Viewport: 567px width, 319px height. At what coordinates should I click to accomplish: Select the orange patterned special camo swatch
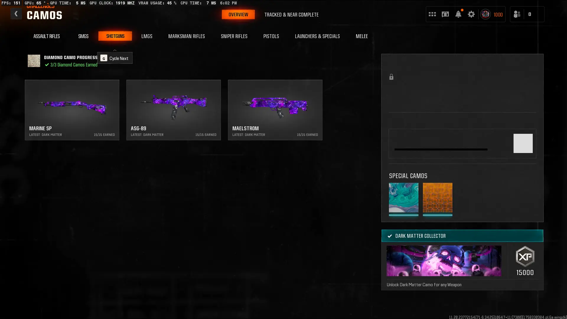pyautogui.click(x=437, y=197)
